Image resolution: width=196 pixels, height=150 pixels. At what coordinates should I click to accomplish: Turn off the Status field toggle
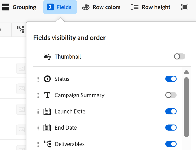tap(171, 79)
